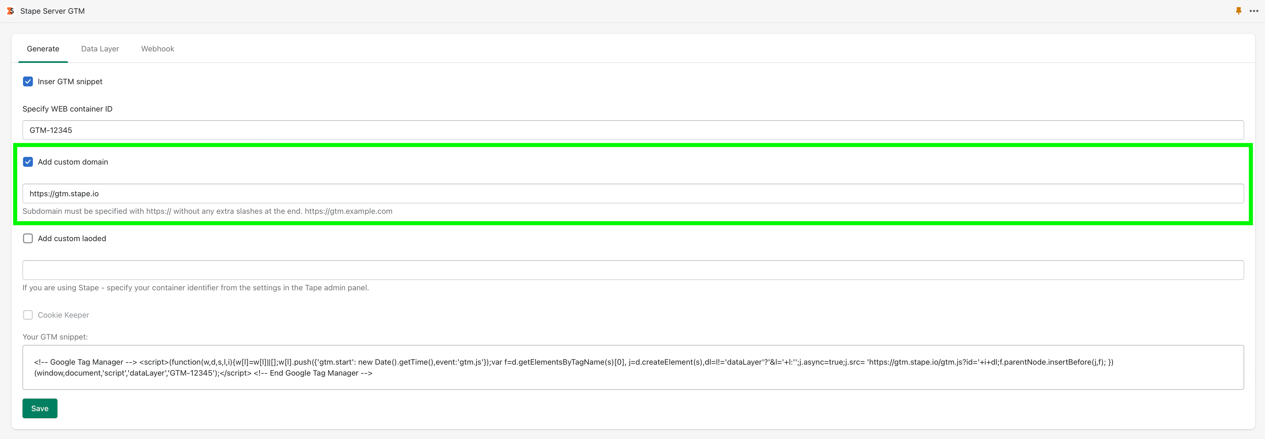Screen dimensions: 1265x439
Task: Click inside the GTM snippet code box
Action: pos(633,367)
